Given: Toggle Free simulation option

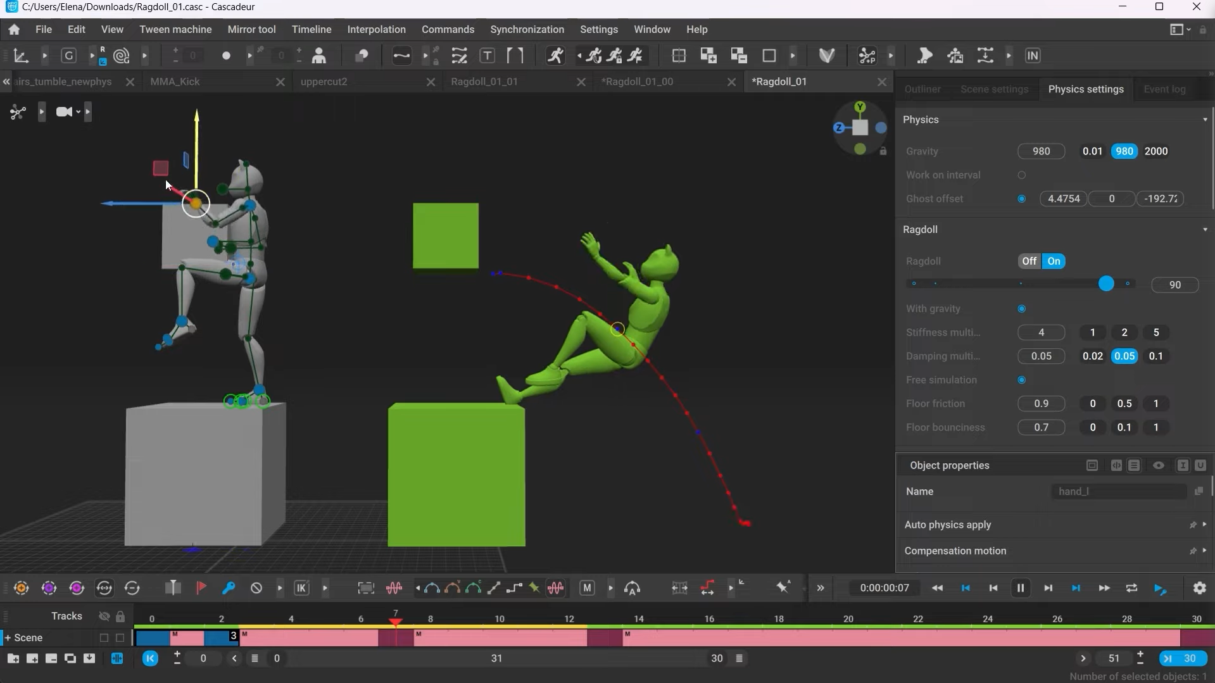Looking at the screenshot, I should [1021, 380].
